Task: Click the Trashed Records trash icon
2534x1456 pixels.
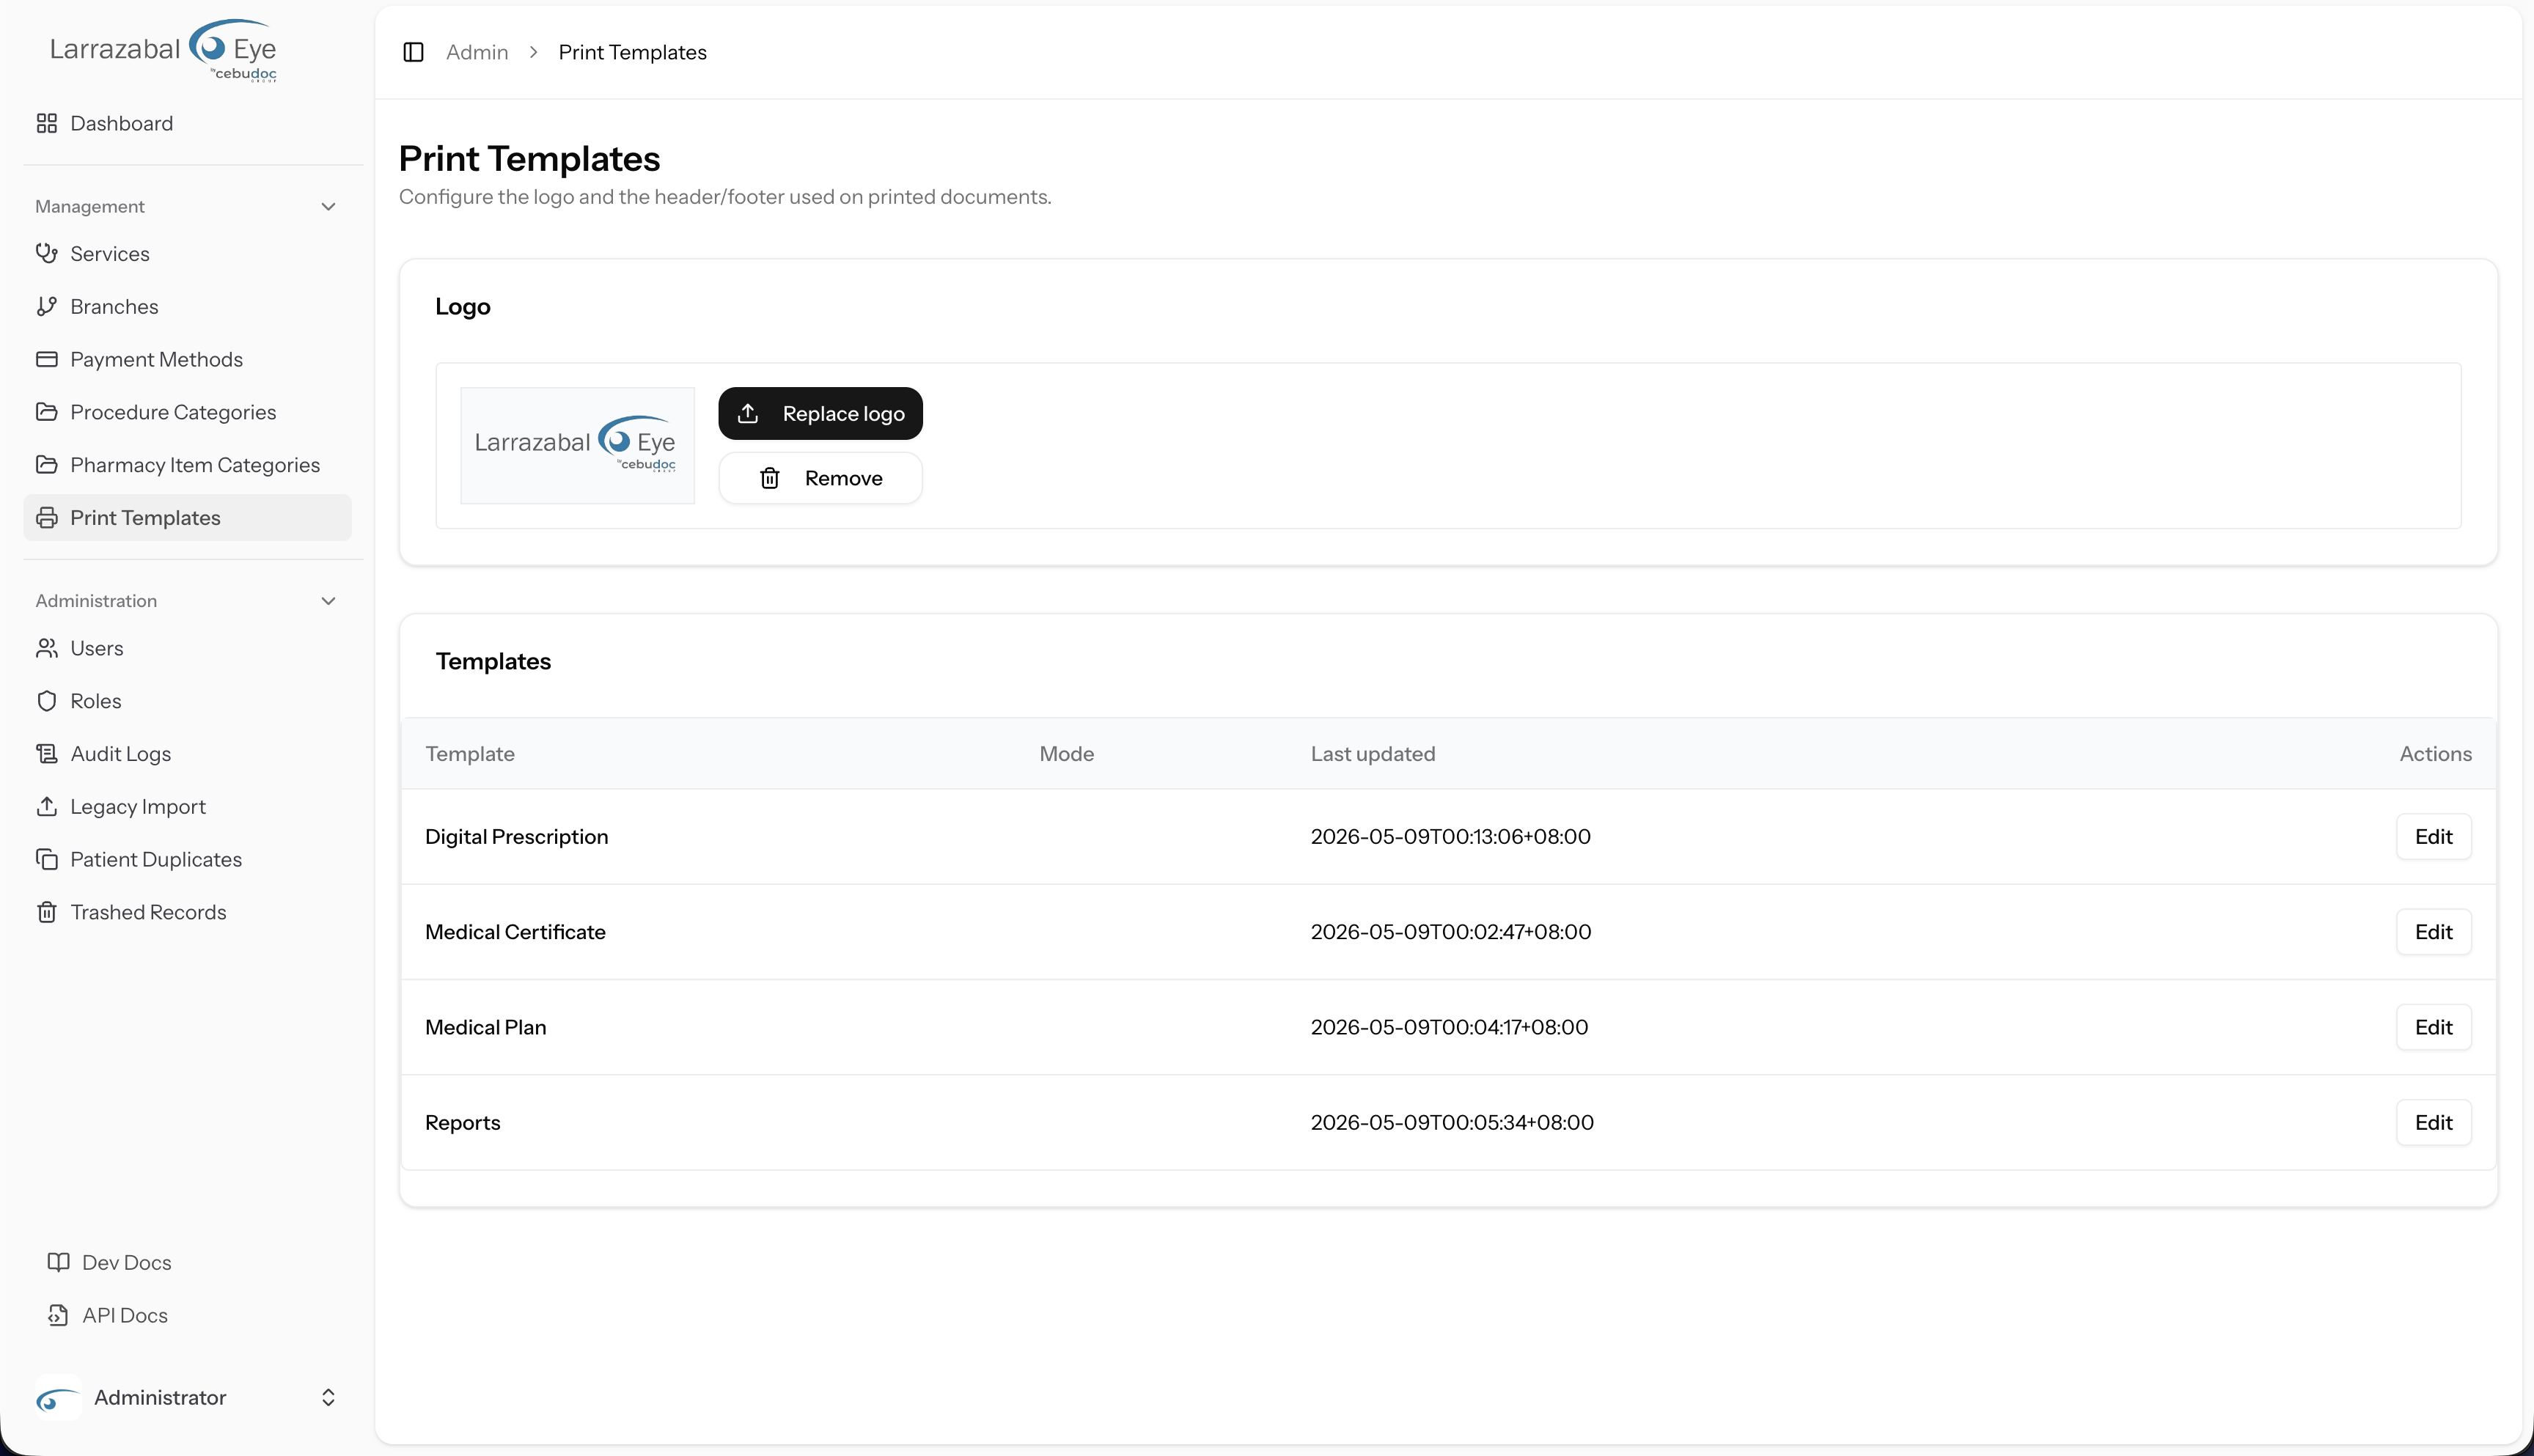Action: click(x=47, y=912)
